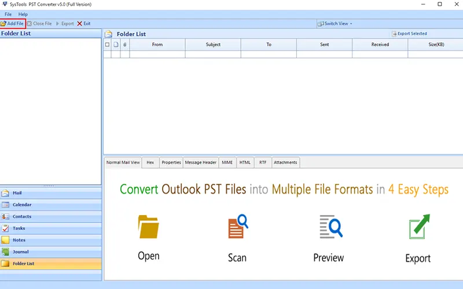This screenshot has height=289, width=463.
Task: Click the Scan document magnifier icon
Action: tap(238, 226)
